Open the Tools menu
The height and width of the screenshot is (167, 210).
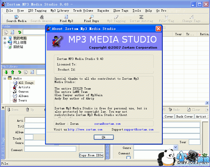pos(137,10)
